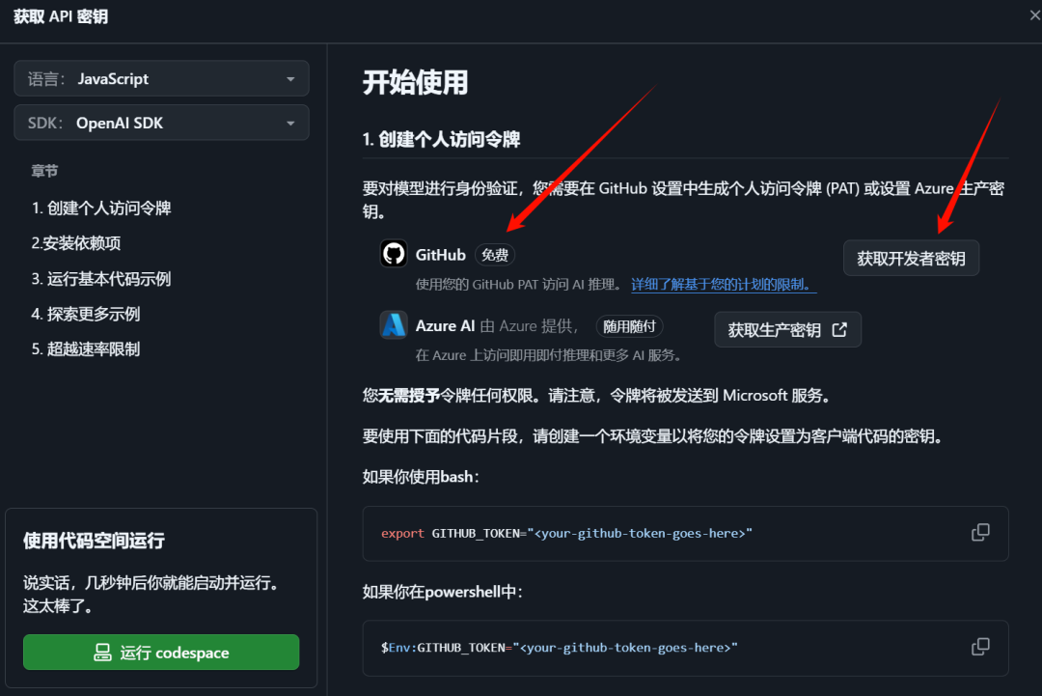Click the 开始使用 heading
This screenshot has width=1042, height=696.
coord(415,82)
